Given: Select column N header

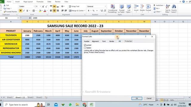Looking at the screenshot, I should point(155,22).
